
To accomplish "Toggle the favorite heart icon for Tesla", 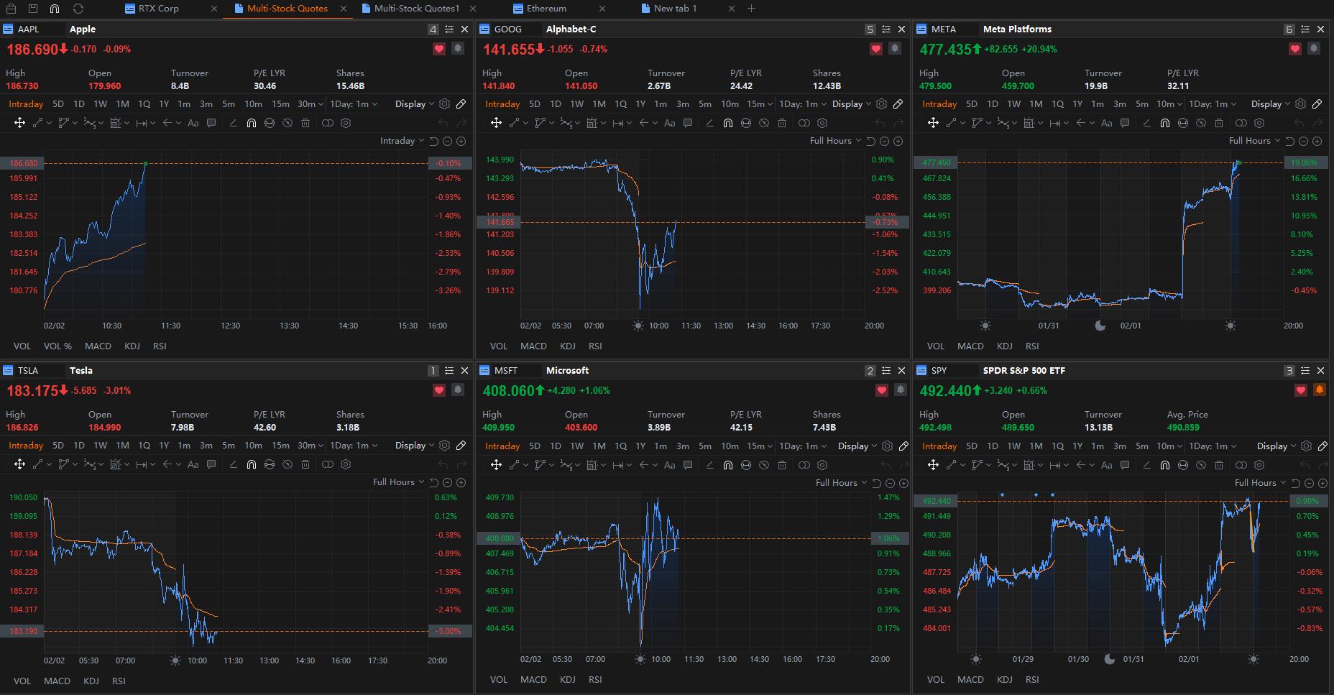I will (x=438, y=390).
